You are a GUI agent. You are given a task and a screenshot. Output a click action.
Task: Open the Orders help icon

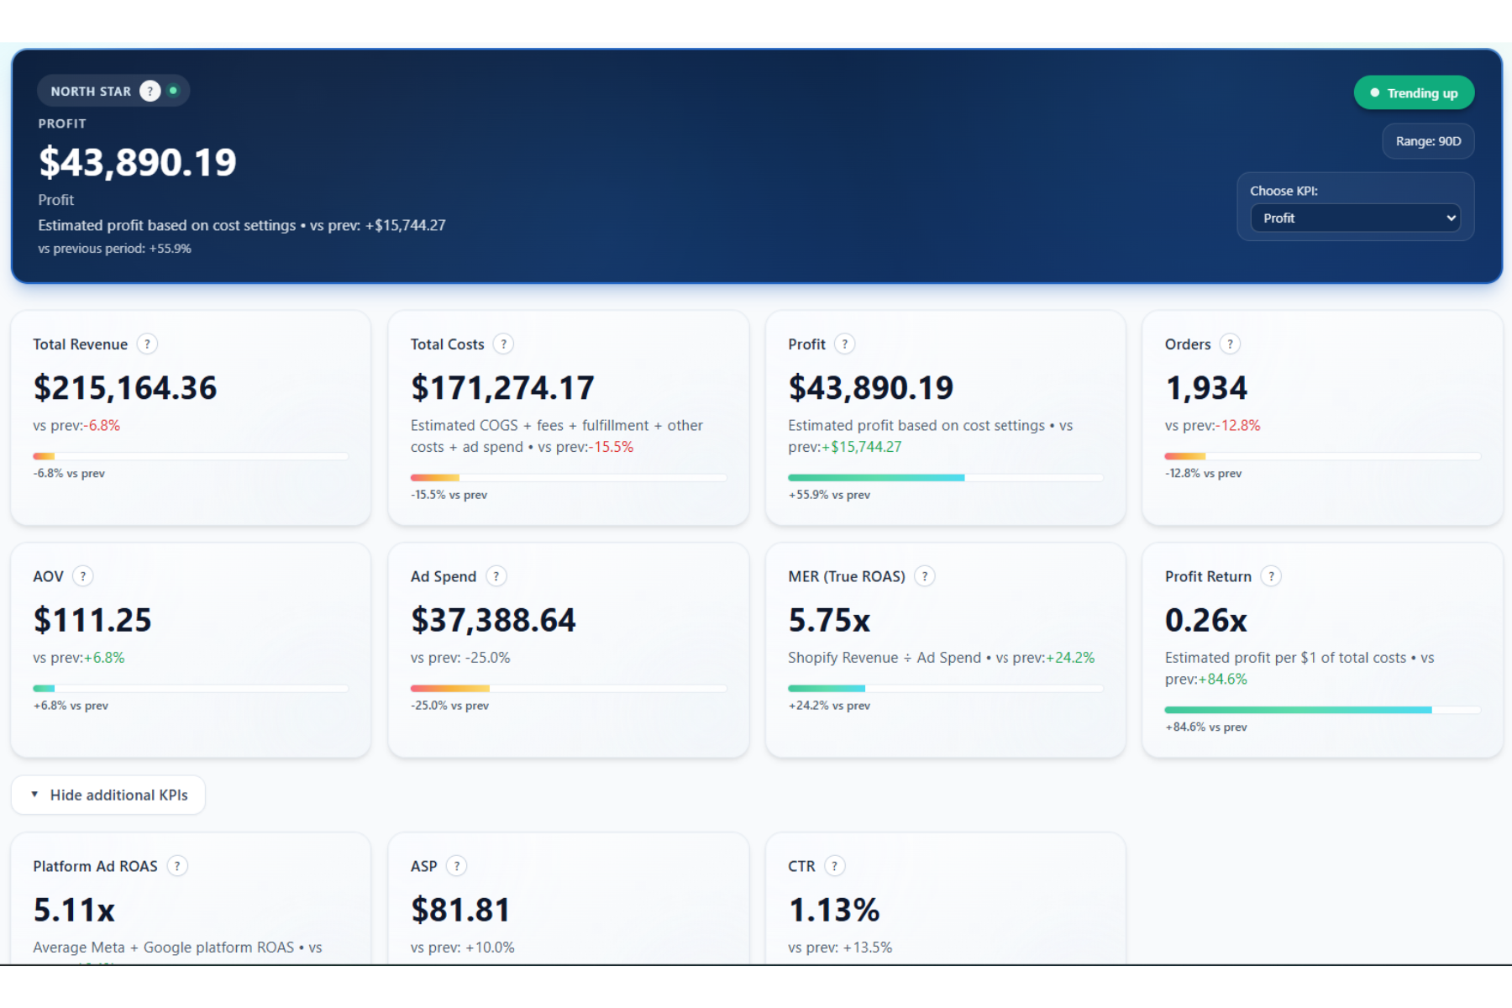[x=1230, y=344]
